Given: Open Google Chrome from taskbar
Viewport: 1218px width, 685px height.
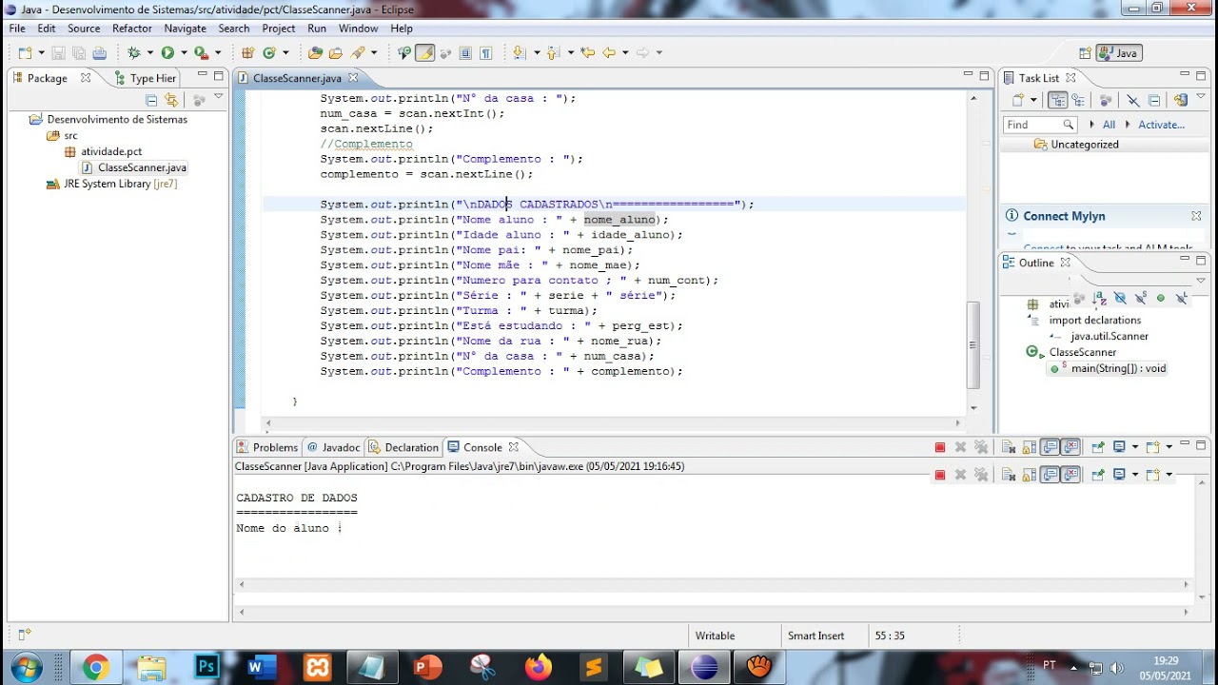Looking at the screenshot, I should (x=95, y=667).
